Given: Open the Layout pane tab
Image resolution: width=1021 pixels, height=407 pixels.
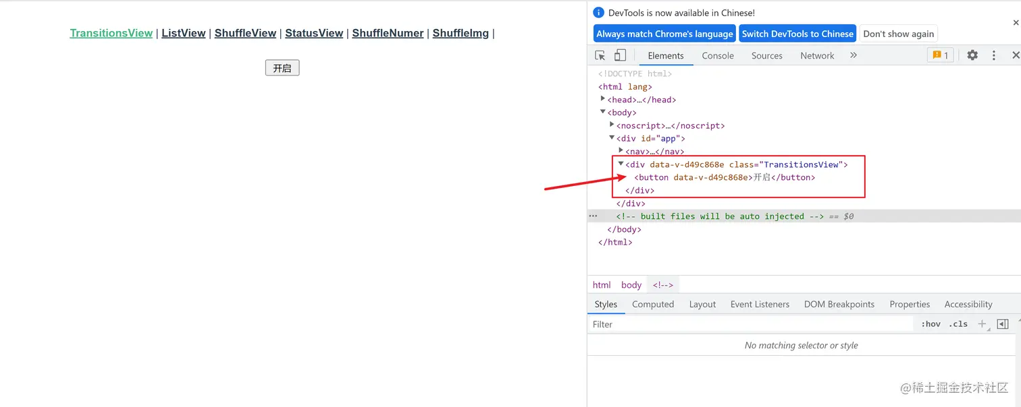Looking at the screenshot, I should coord(702,304).
